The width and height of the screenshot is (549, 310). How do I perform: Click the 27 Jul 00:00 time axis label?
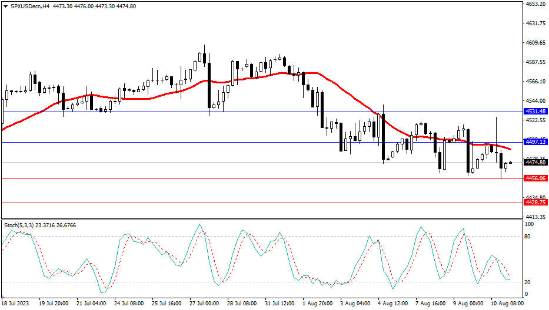coord(204,304)
